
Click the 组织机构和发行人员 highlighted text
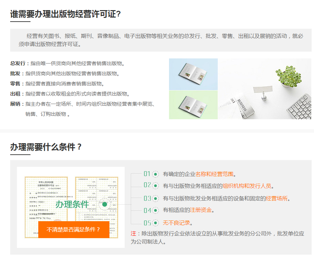tap(247, 186)
